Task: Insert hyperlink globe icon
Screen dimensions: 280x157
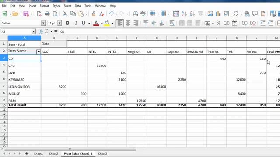Action: (x=247, y=14)
